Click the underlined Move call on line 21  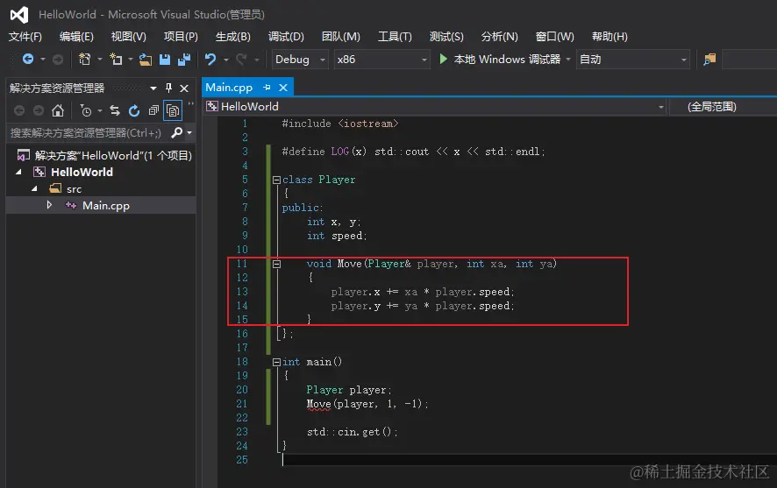(318, 404)
